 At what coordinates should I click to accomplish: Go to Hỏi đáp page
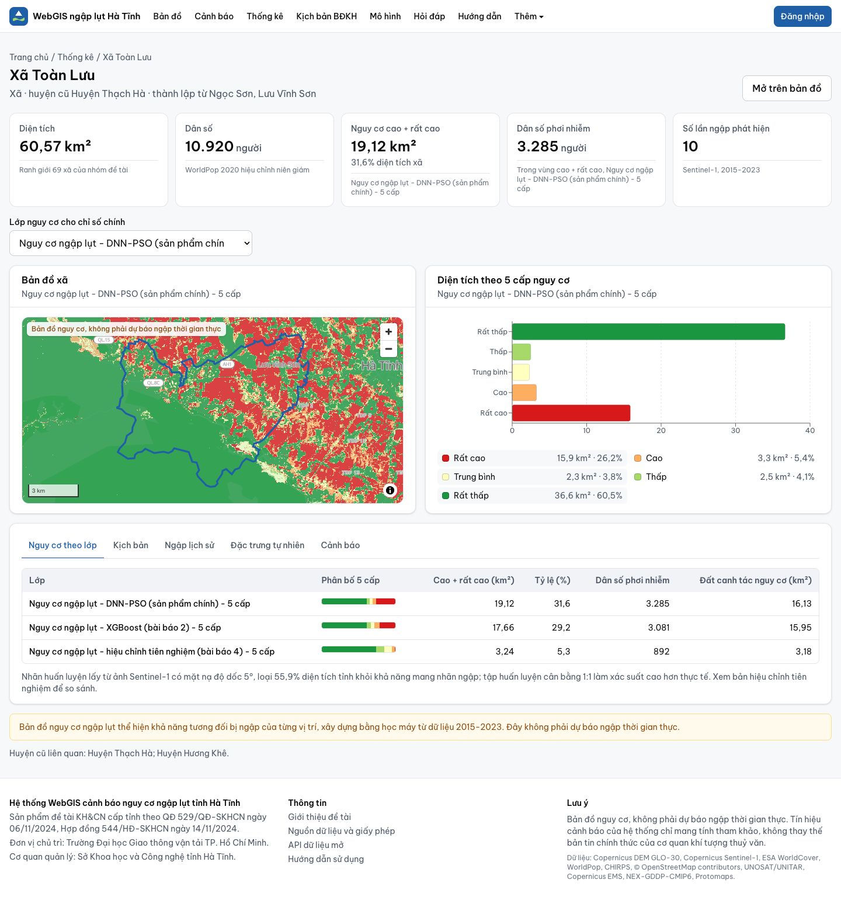point(429,16)
